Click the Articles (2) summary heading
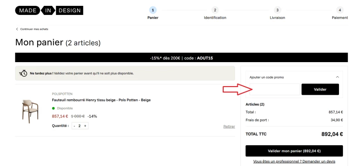Viewport: 363px width, 166px height. click(255, 104)
